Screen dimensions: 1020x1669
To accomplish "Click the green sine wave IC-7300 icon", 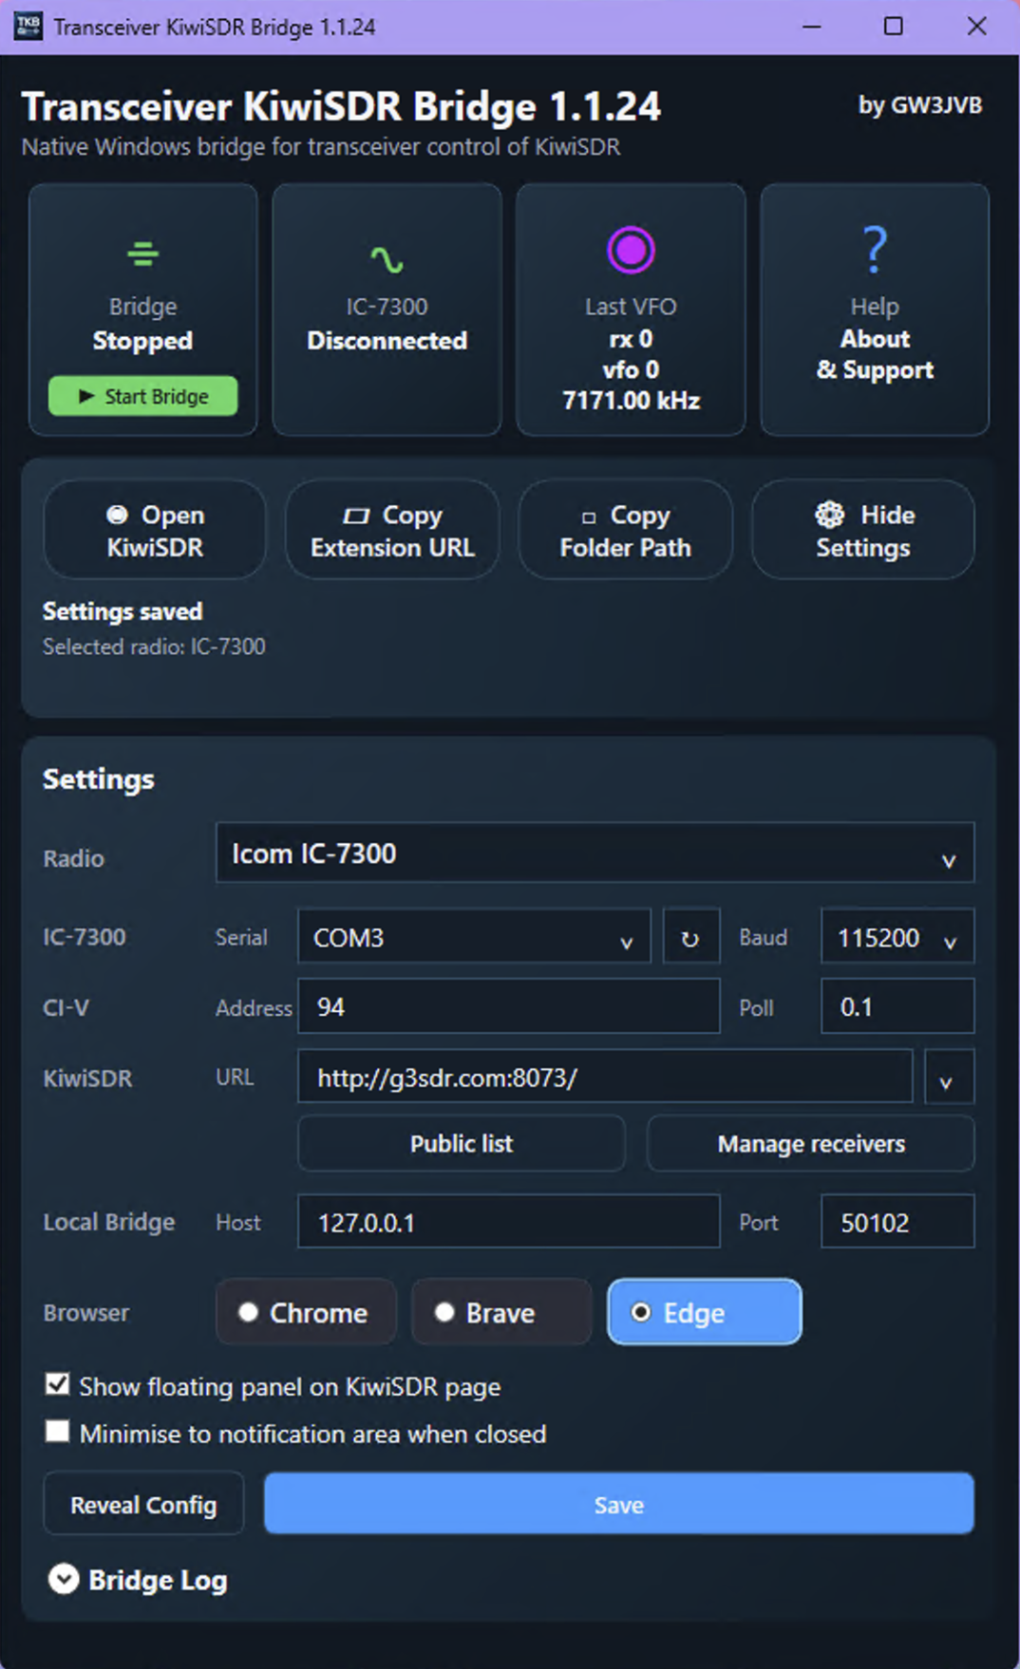I will point(387,259).
